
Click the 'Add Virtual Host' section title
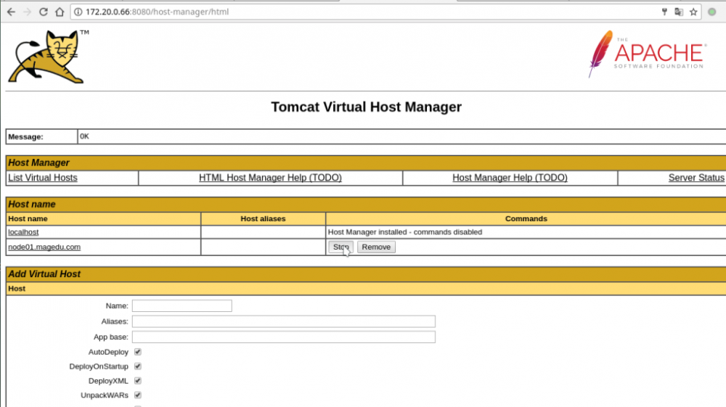[44, 274]
